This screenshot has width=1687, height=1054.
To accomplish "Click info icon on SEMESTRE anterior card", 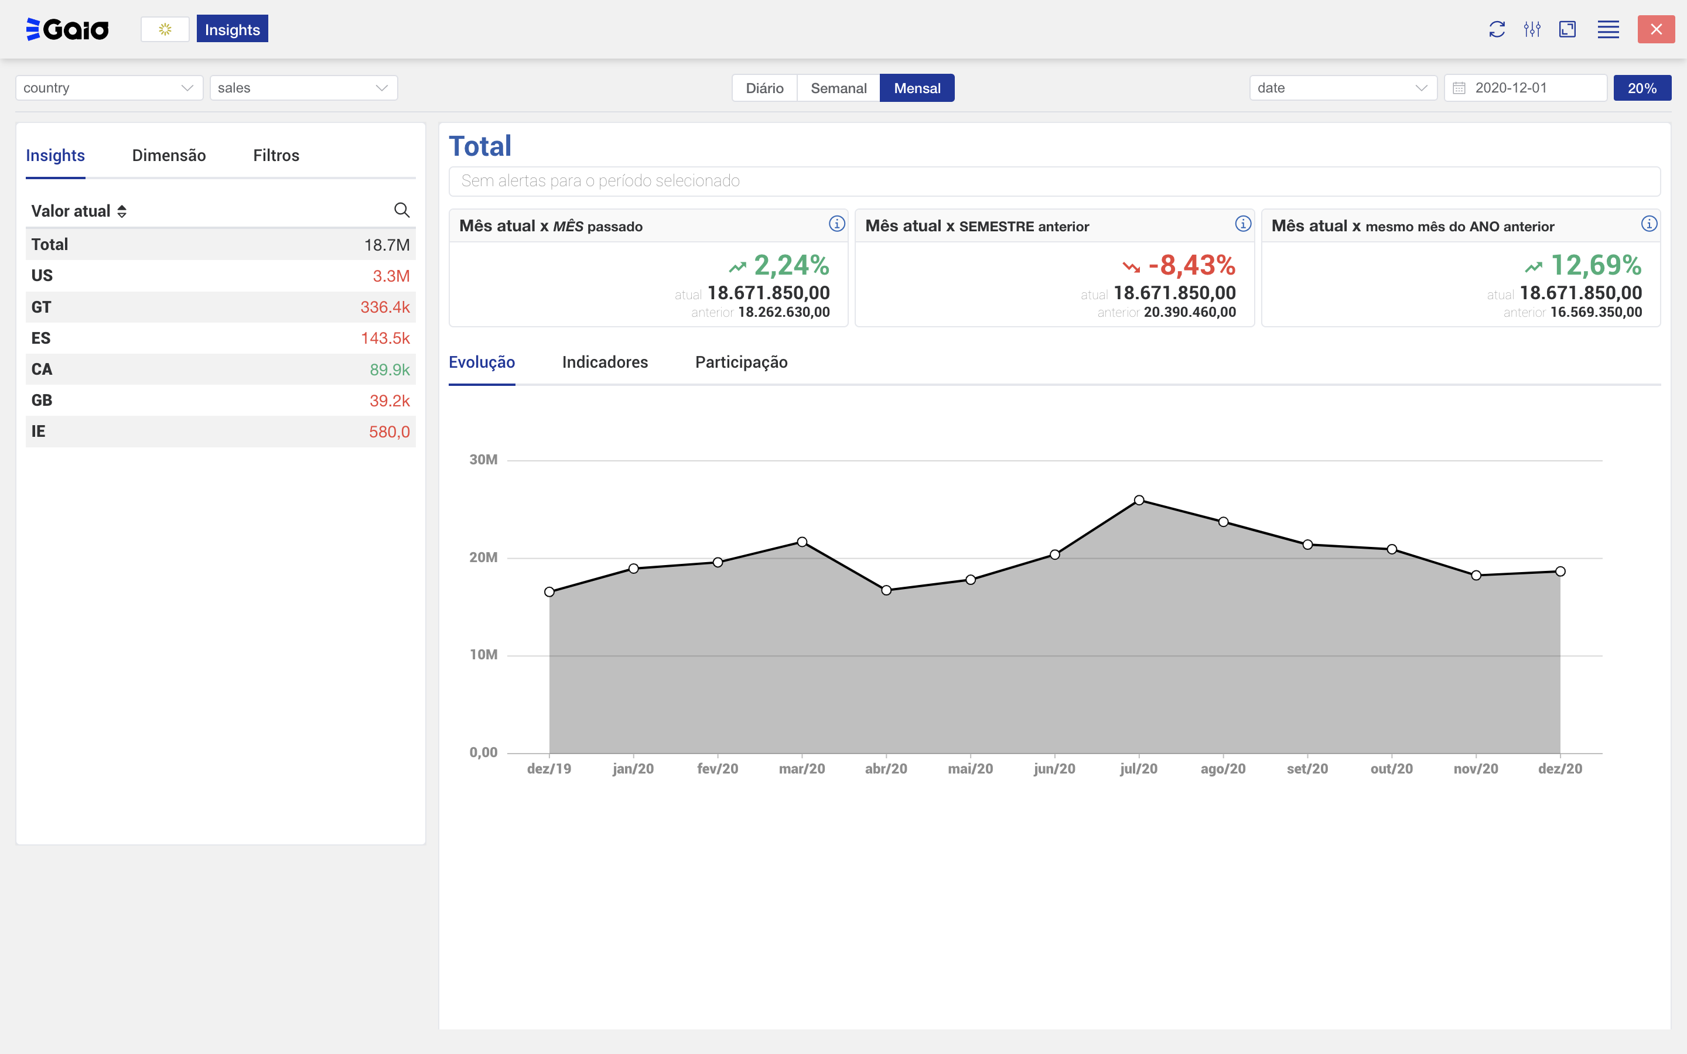I will tap(1242, 224).
